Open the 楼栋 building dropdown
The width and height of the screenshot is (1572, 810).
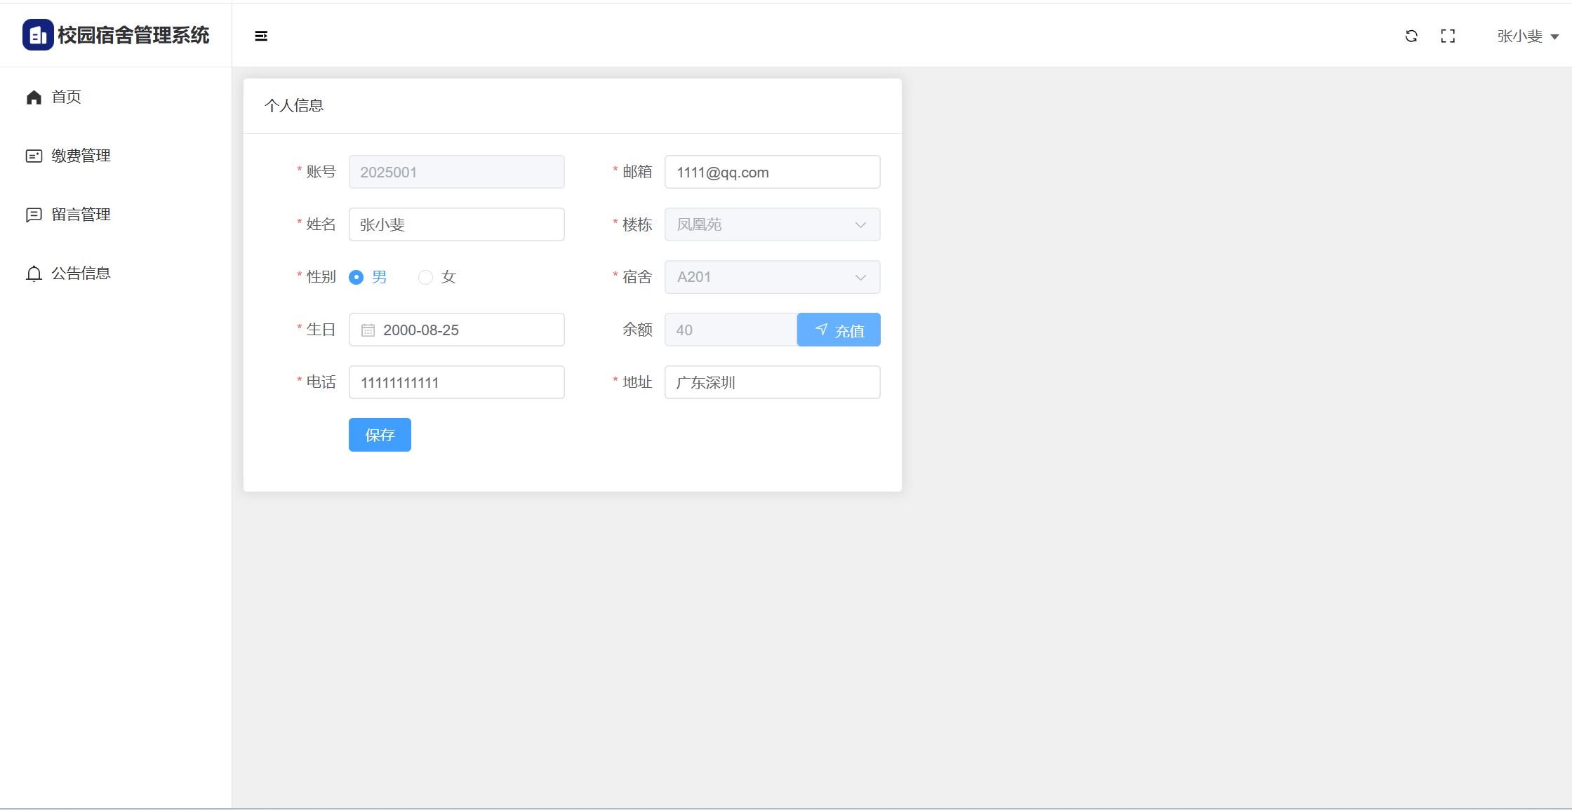pos(772,224)
